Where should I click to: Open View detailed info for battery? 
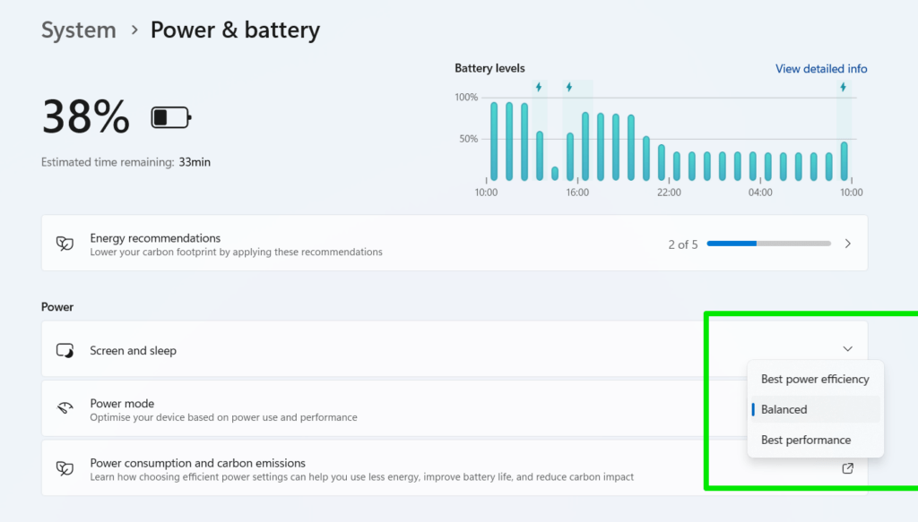(x=820, y=68)
